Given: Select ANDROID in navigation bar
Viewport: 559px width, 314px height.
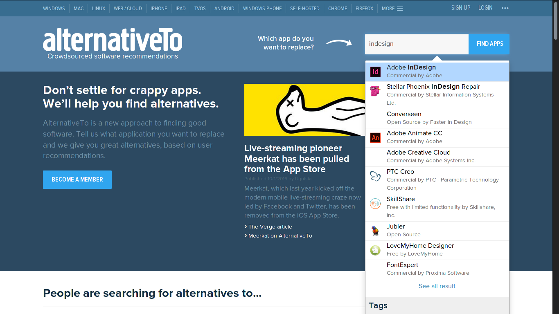Looking at the screenshot, I should 224,8.
